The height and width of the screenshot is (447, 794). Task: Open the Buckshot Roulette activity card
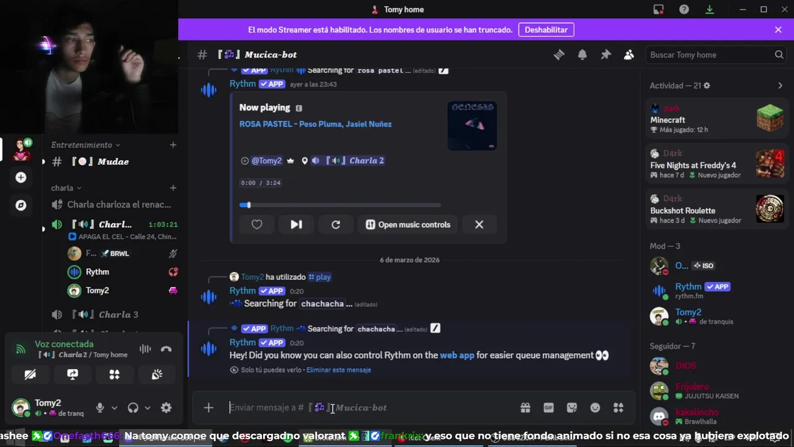[716, 210]
